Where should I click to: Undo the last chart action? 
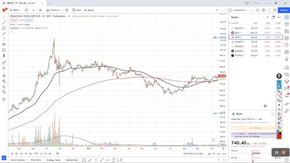(217, 10)
